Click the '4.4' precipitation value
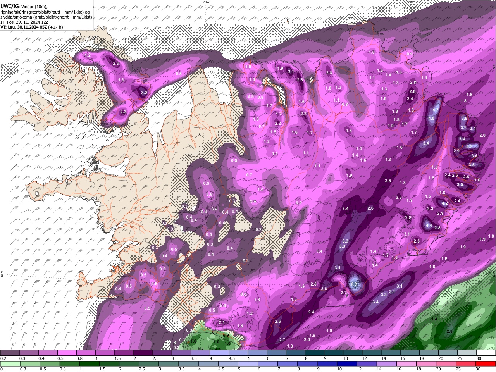This screenshot has width=496, height=372. (429, 225)
